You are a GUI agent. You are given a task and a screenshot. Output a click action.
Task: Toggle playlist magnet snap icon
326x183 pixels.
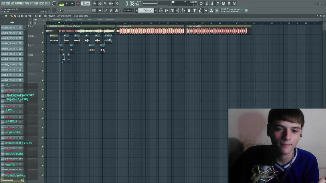pyautogui.click(x=6, y=16)
